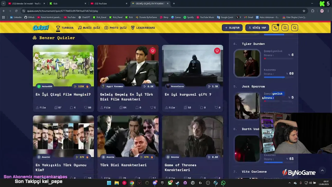
Task: Switch to the blender 3d model YouTube tab
Action: tap(26, 3)
